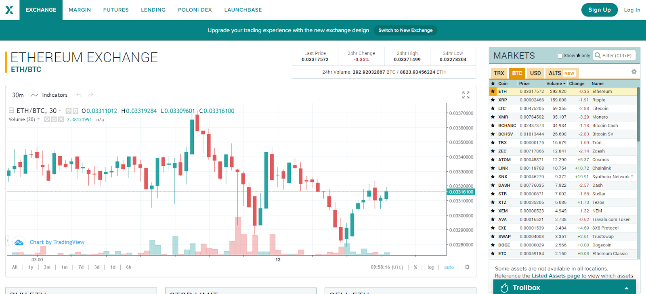This screenshot has height=294, width=646.
Task: Open chart properties gear at bottom right
Action: pos(467,267)
